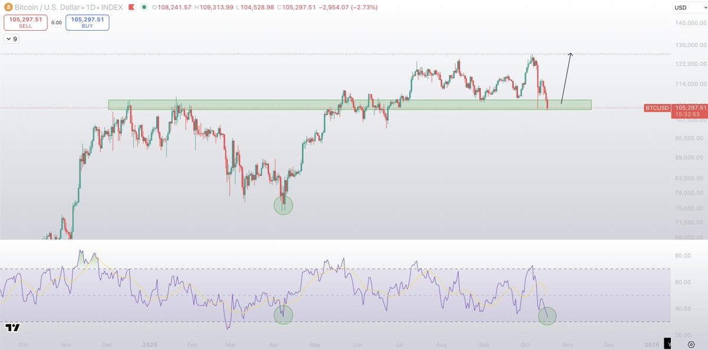The image size is (708, 350).
Task: Select the black upward arrow drawing
Action: pos(566,78)
